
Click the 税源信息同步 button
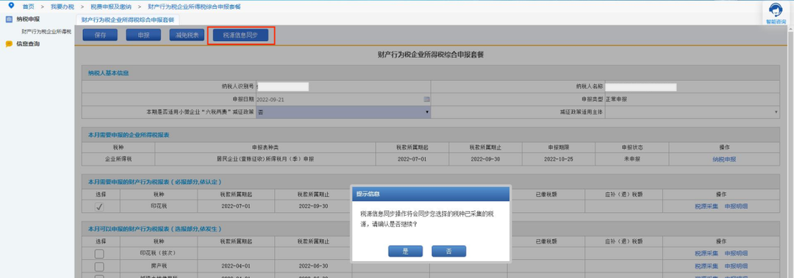pos(240,35)
